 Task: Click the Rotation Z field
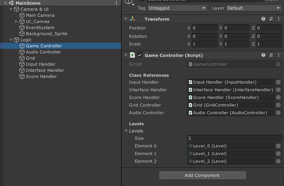pos(269,36)
